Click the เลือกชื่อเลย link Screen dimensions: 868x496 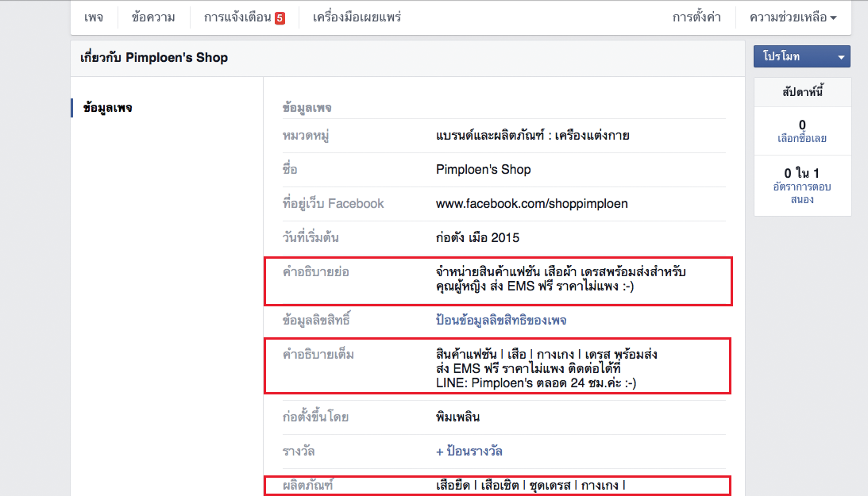802,138
